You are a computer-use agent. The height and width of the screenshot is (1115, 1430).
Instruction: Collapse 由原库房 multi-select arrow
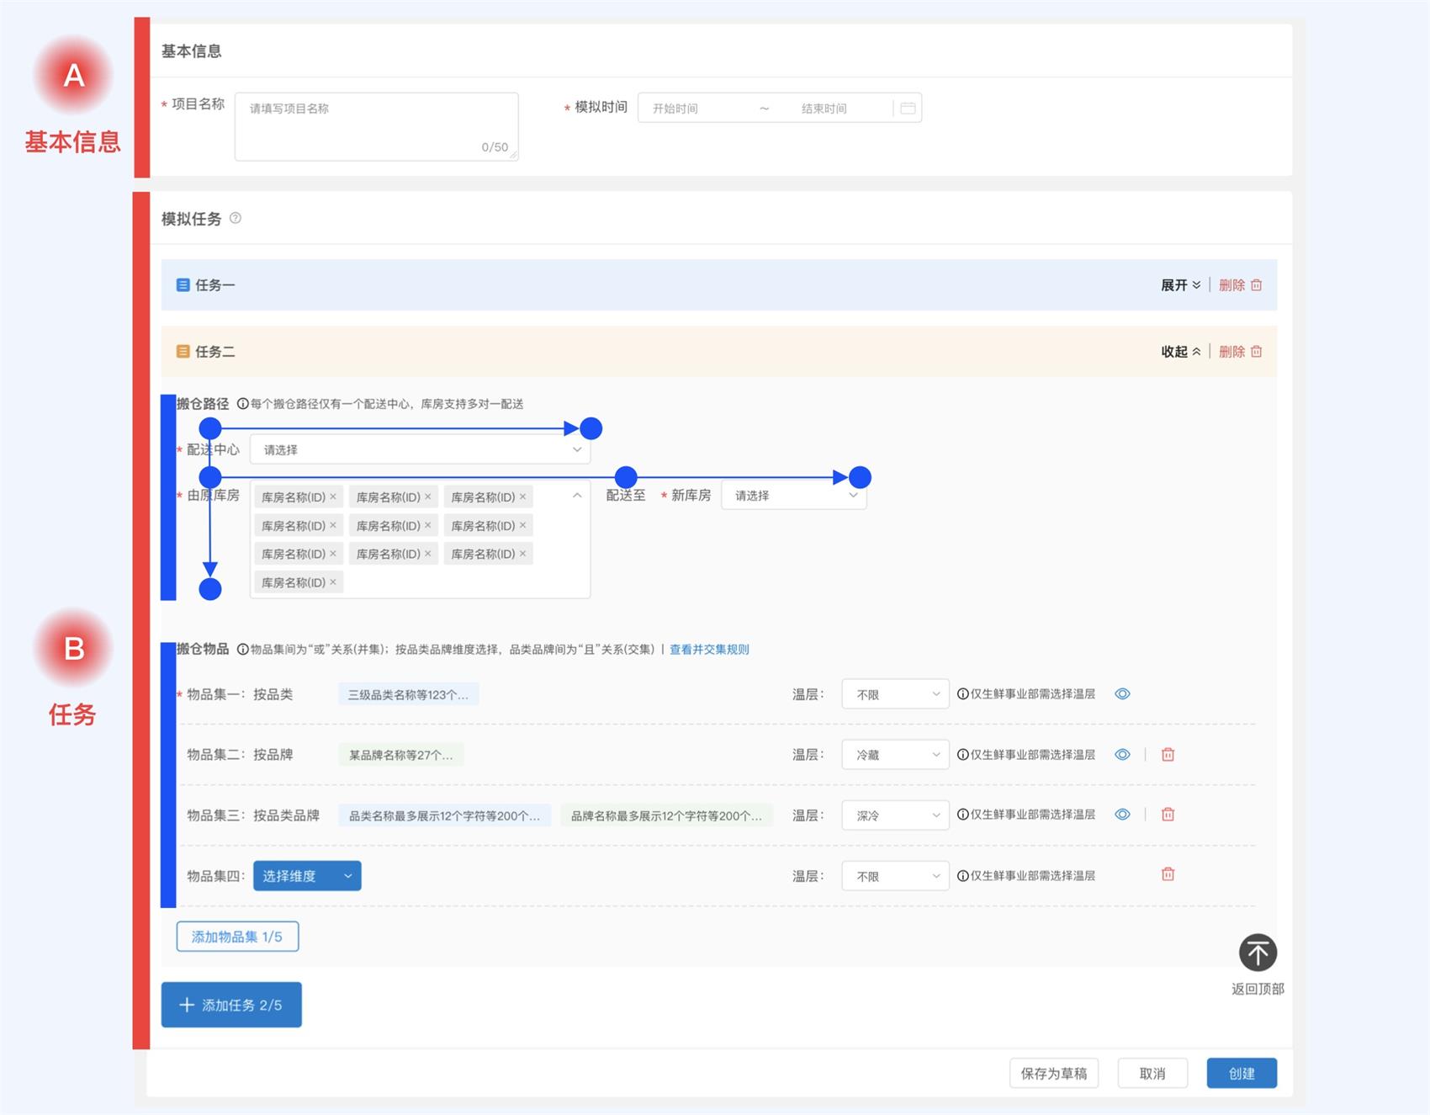click(577, 496)
